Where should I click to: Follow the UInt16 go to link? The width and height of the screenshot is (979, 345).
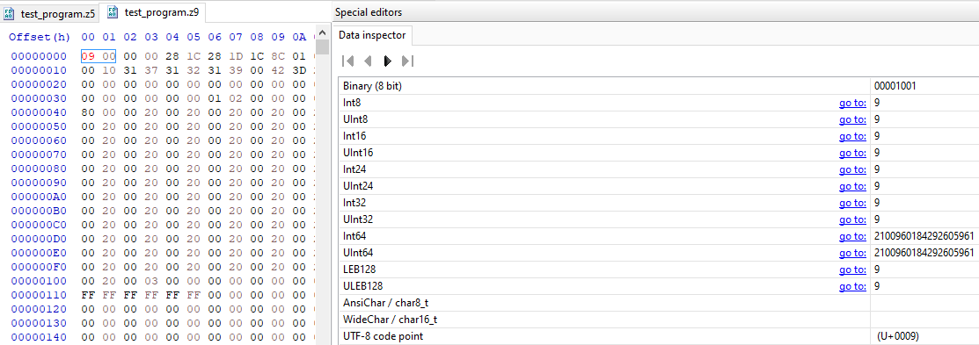point(852,154)
